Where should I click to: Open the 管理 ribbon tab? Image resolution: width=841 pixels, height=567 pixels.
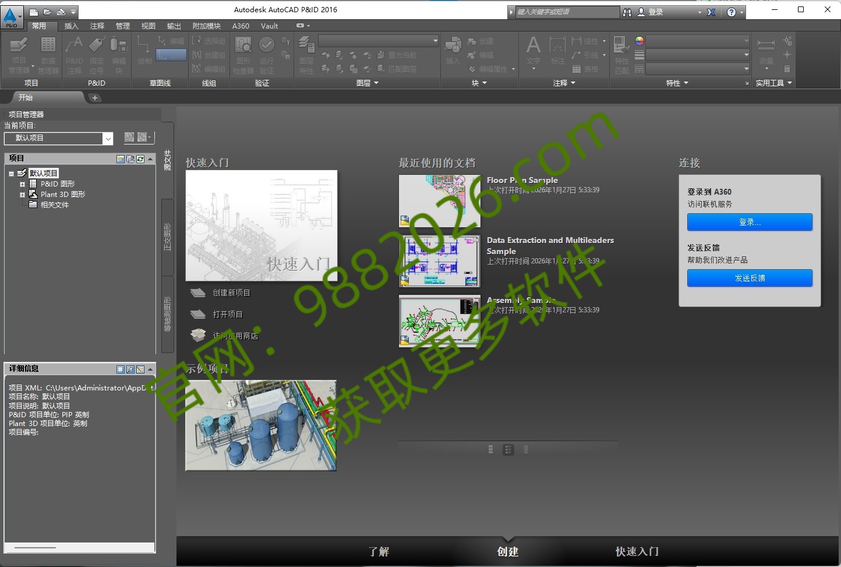(123, 26)
